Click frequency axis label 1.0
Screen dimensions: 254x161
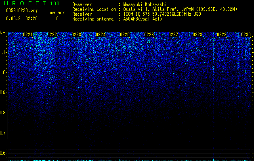pyautogui.click(x=4, y=72)
